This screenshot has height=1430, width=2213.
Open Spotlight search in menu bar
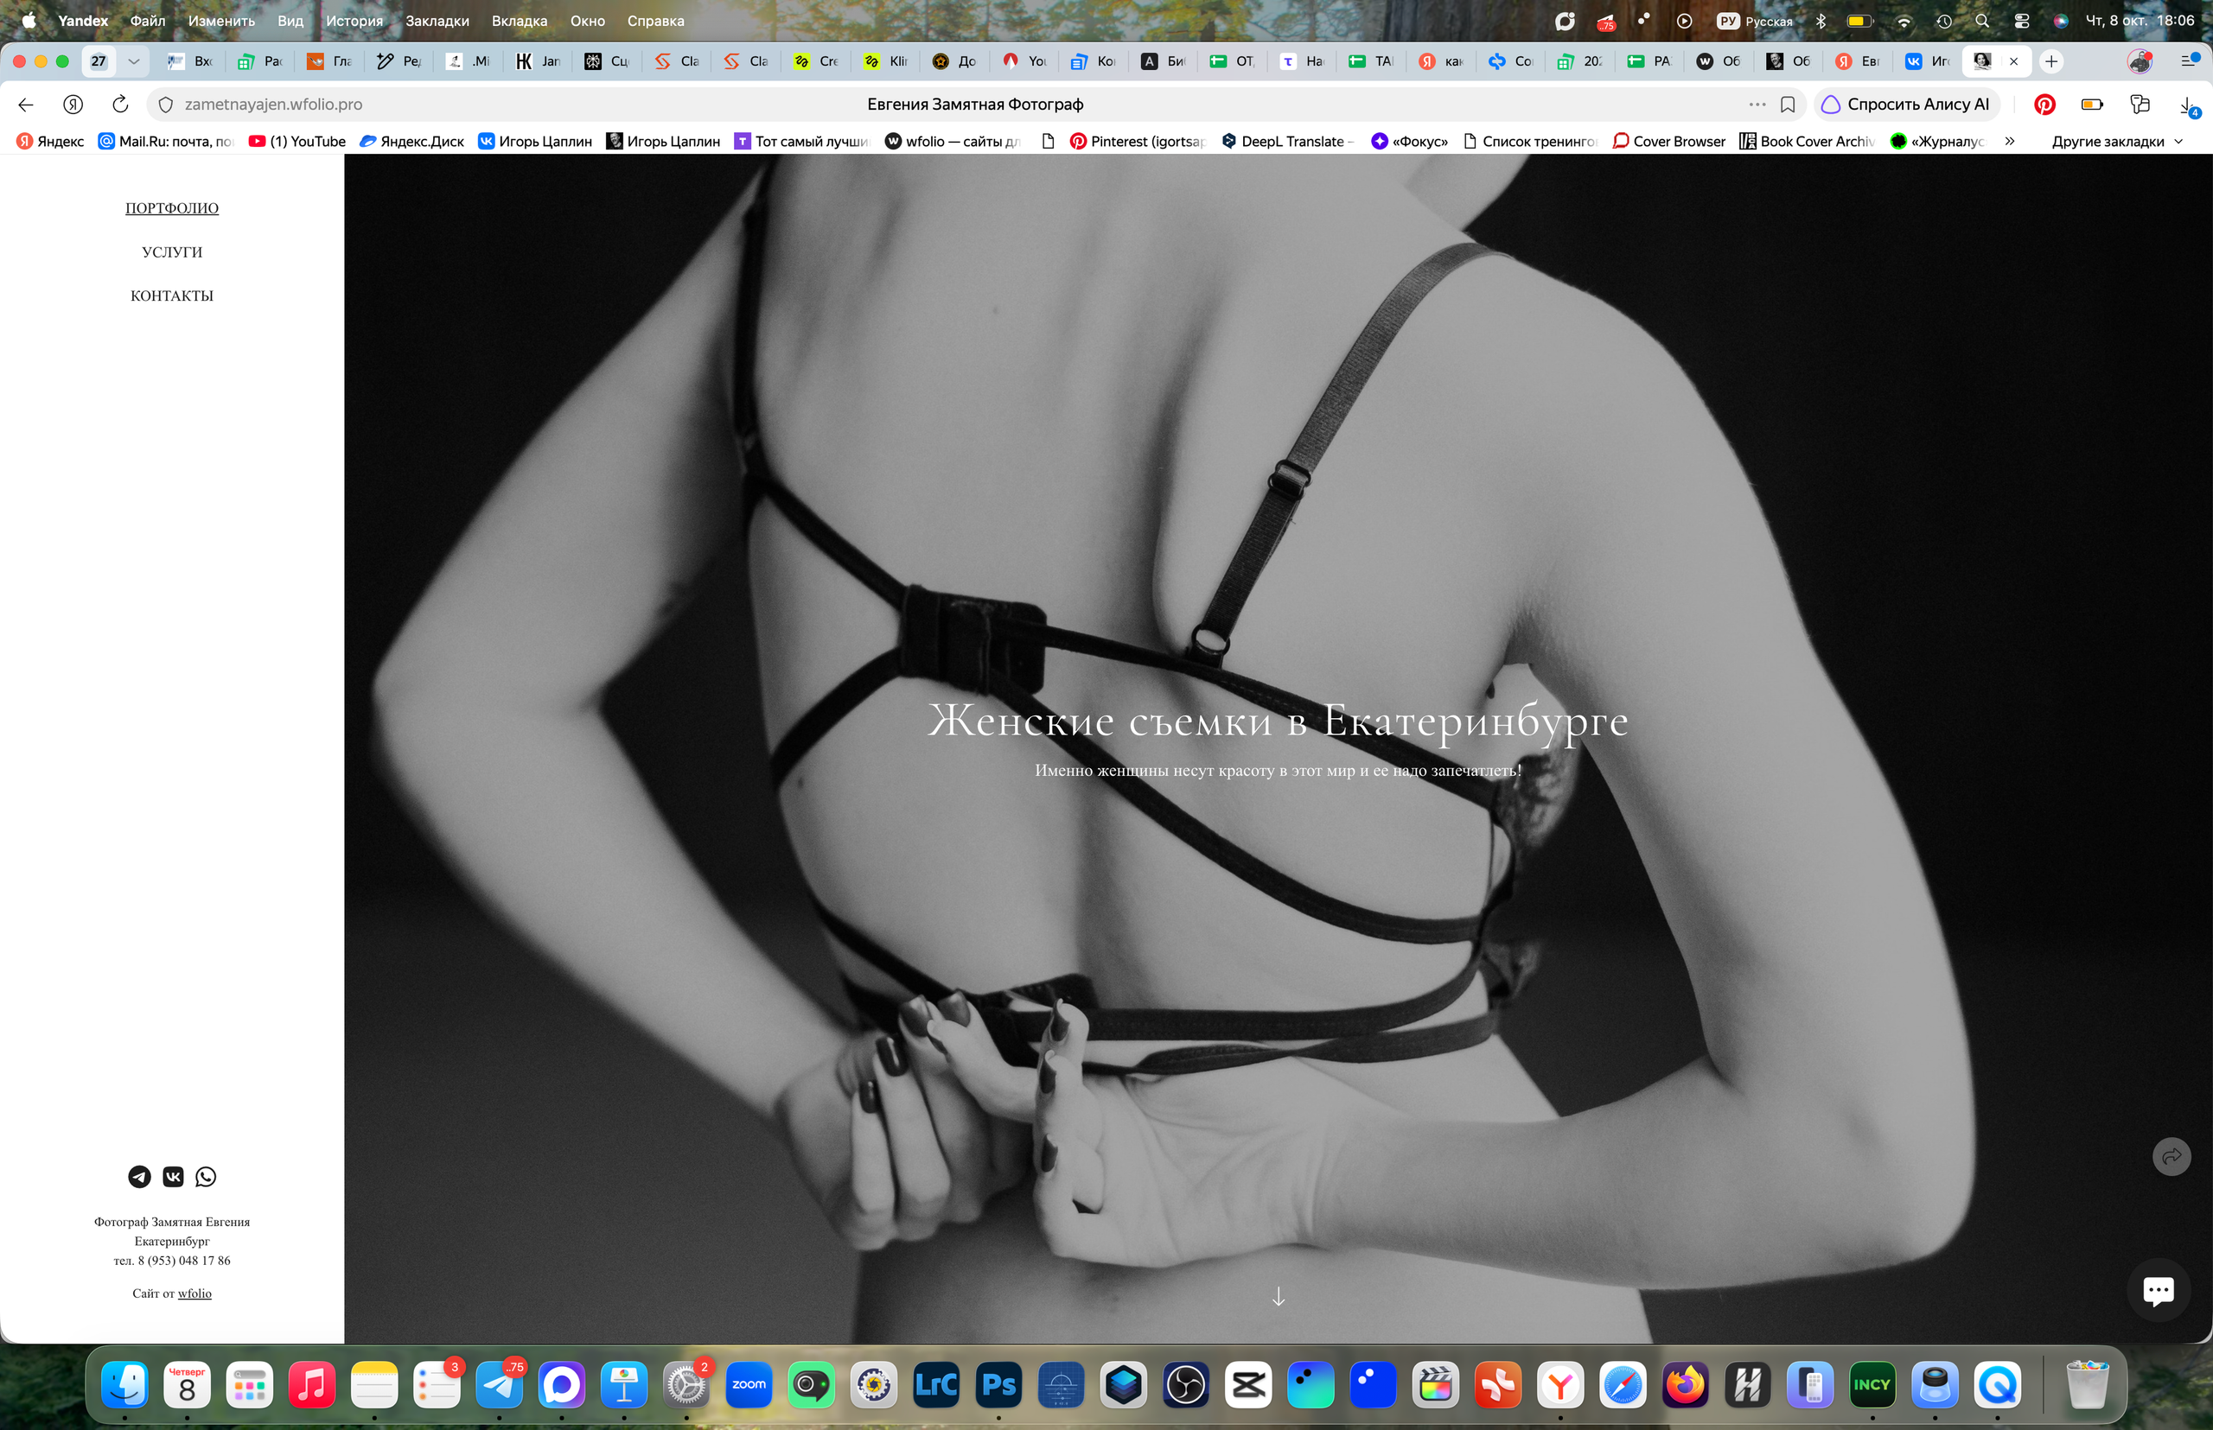tap(1981, 21)
